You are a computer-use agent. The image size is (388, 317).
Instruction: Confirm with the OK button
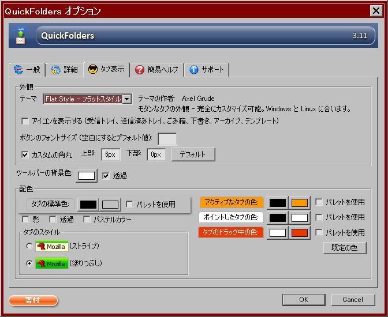304,300
